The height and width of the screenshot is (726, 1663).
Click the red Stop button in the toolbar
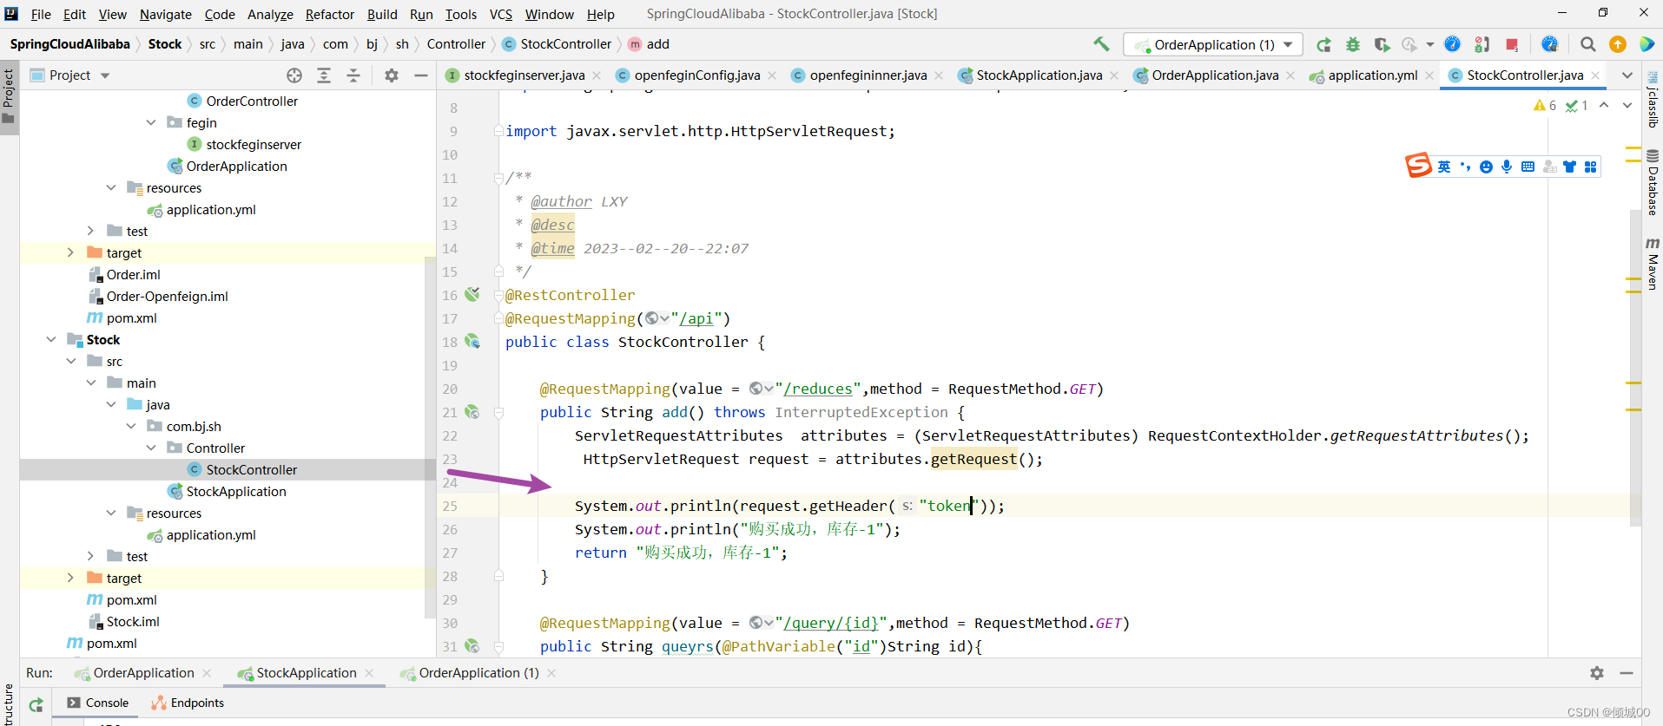[x=1512, y=44]
